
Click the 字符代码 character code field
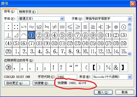click(x=67, y=77)
